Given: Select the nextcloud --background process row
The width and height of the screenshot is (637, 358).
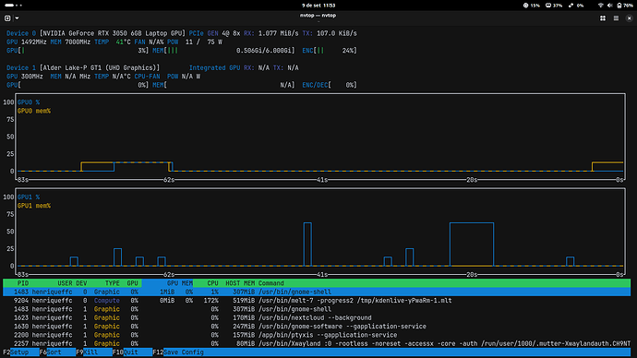Looking at the screenshot, I should (317, 317).
